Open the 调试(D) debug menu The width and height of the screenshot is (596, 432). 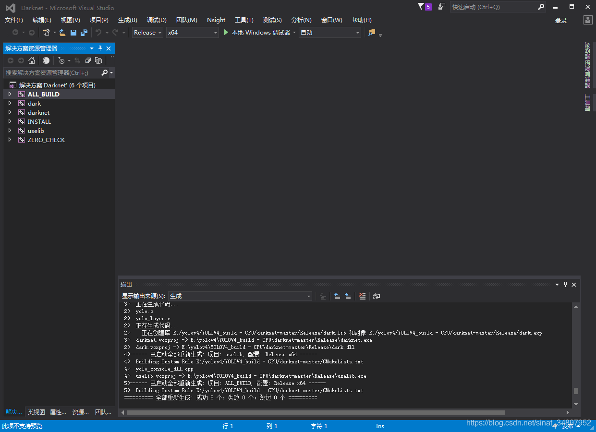coord(157,20)
